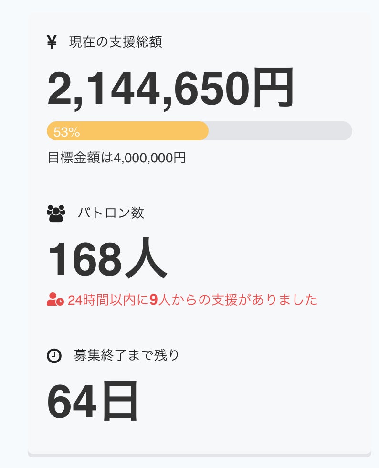
Task: Select the 募集終了まで残り heading
Action: coord(126,355)
